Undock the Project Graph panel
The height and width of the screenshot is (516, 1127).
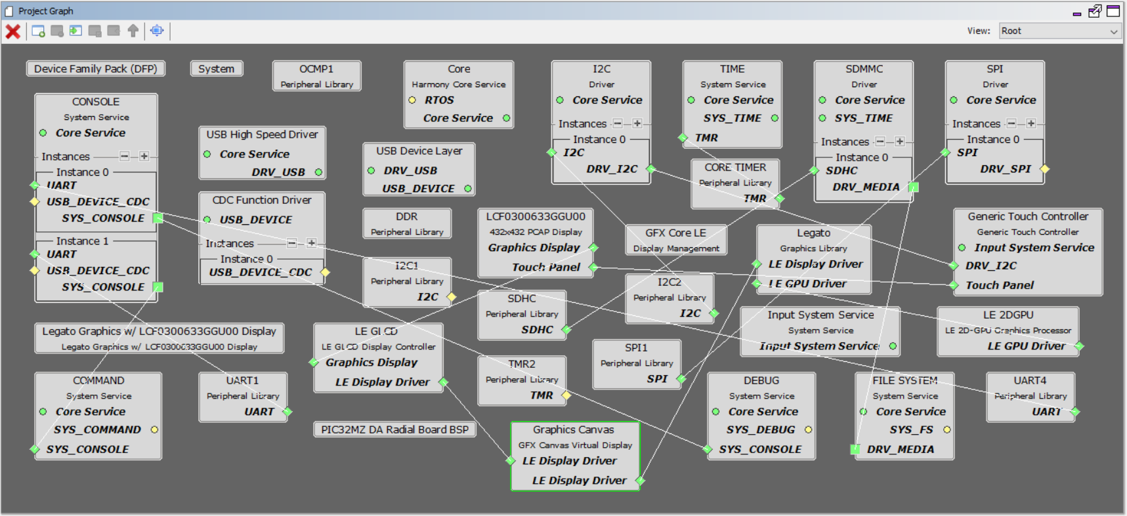(1095, 11)
